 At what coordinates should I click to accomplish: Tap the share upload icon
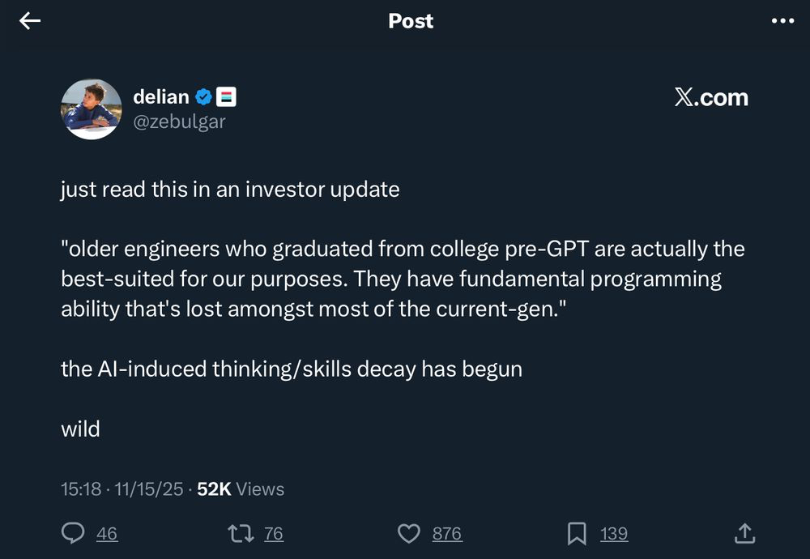point(744,533)
